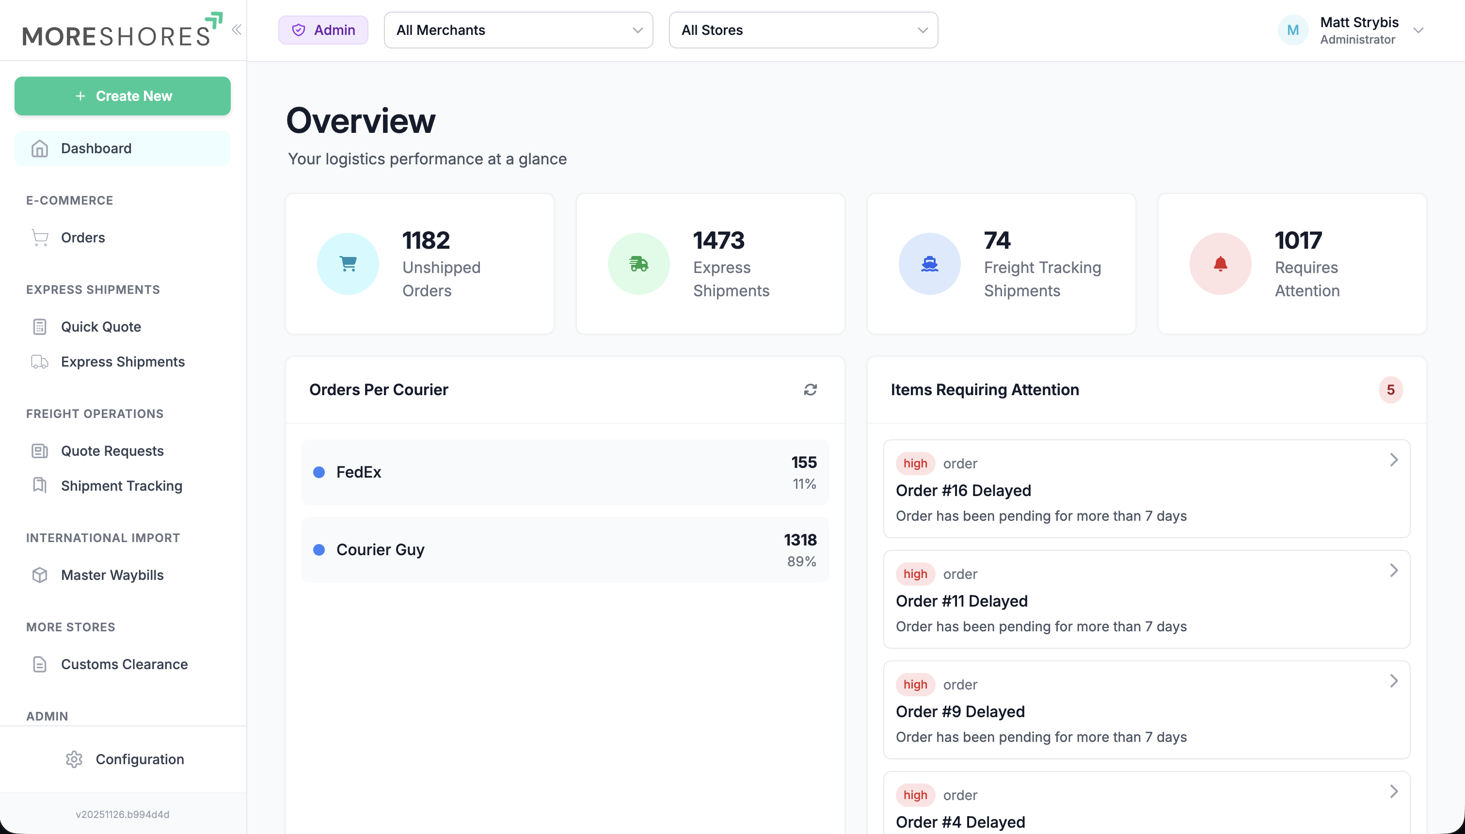
Task: Click the blue ship Freight Tracking icon
Action: [x=929, y=263]
